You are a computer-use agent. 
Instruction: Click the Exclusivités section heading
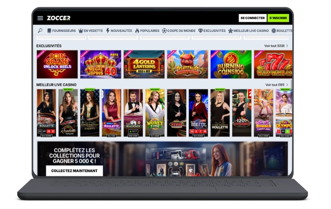pos(49,46)
